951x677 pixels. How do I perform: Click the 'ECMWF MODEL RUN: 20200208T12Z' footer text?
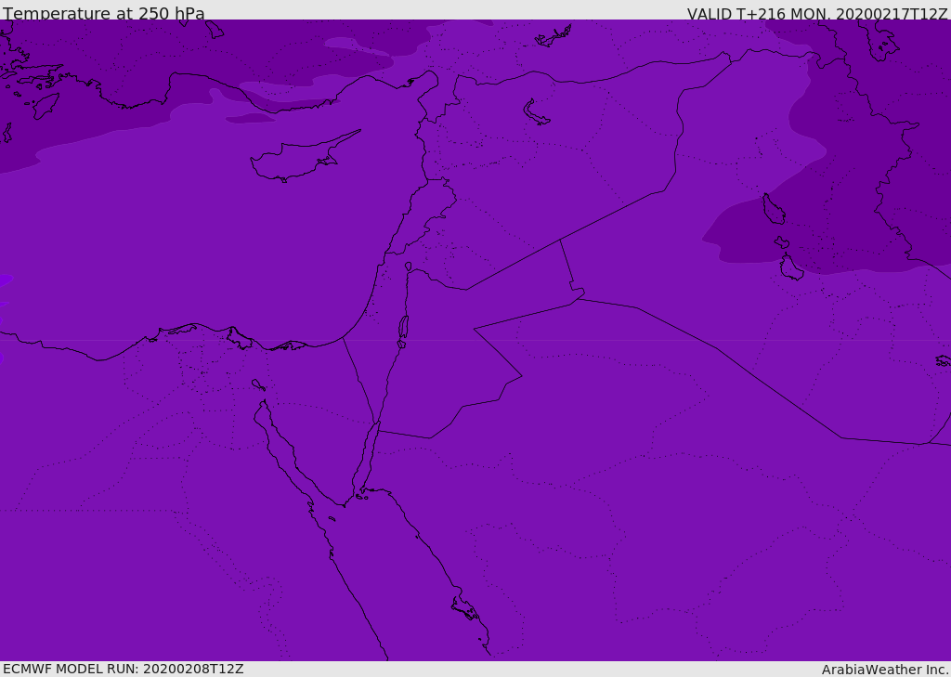pyautogui.click(x=124, y=669)
